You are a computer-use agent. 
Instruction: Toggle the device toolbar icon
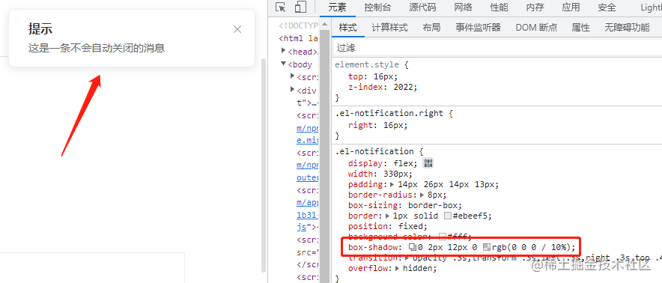tap(300, 7)
